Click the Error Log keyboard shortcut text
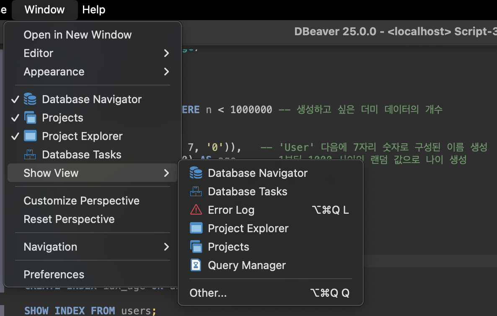The height and width of the screenshot is (316, 497). tap(330, 210)
